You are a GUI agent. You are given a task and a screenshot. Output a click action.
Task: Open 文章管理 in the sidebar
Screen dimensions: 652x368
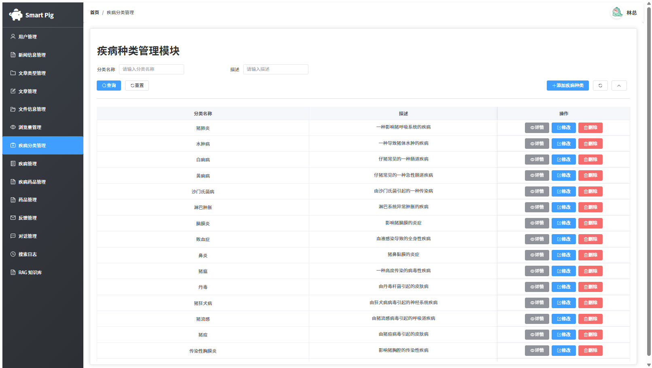pos(43,91)
